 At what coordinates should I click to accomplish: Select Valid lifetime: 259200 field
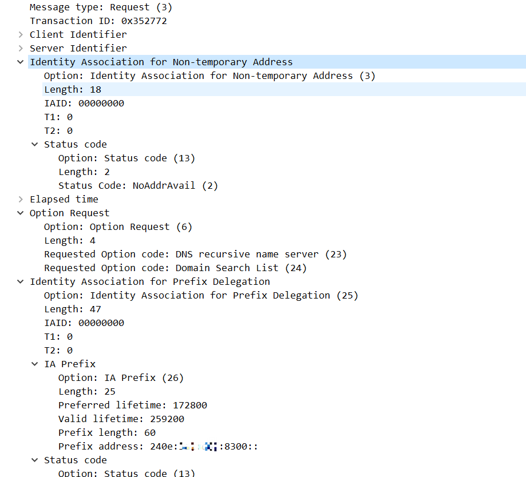point(121,419)
